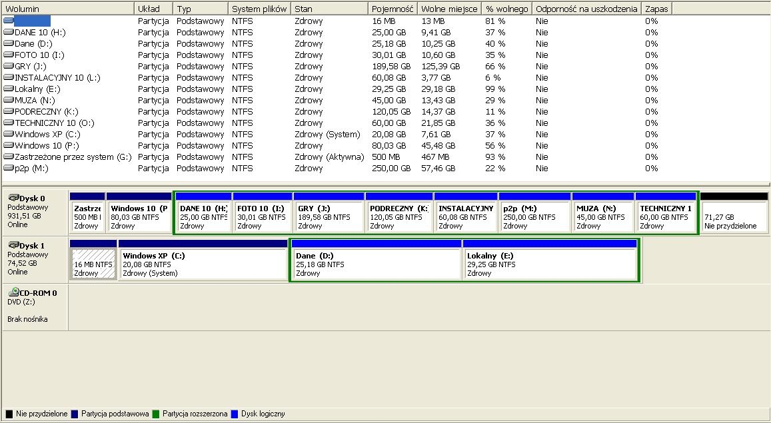Screen dimensions: 771x423
Task: Select DANE 10 (H:) partition block in disk map
Action: click(203, 212)
